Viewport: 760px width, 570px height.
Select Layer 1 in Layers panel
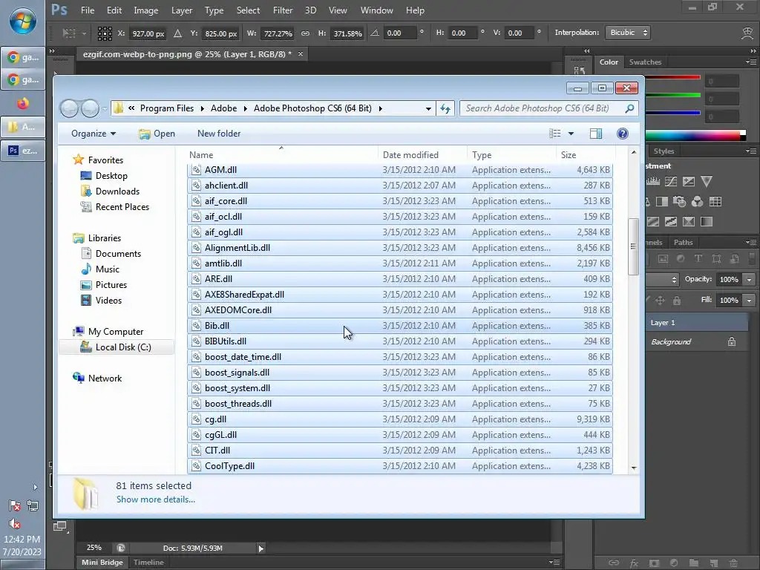pyautogui.click(x=697, y=323)
